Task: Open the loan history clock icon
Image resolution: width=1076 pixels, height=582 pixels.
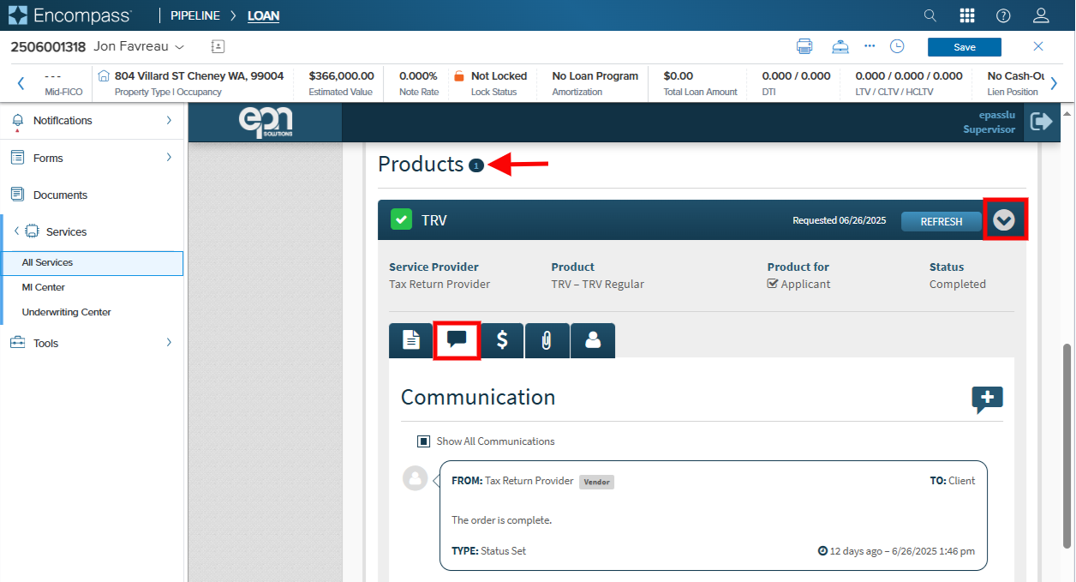Action: pos(897,46)
